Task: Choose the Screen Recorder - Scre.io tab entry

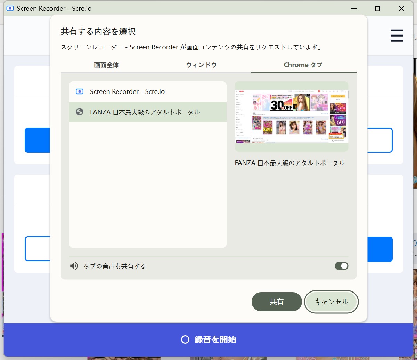Action: pyautogui.click(x=148, y=92)
